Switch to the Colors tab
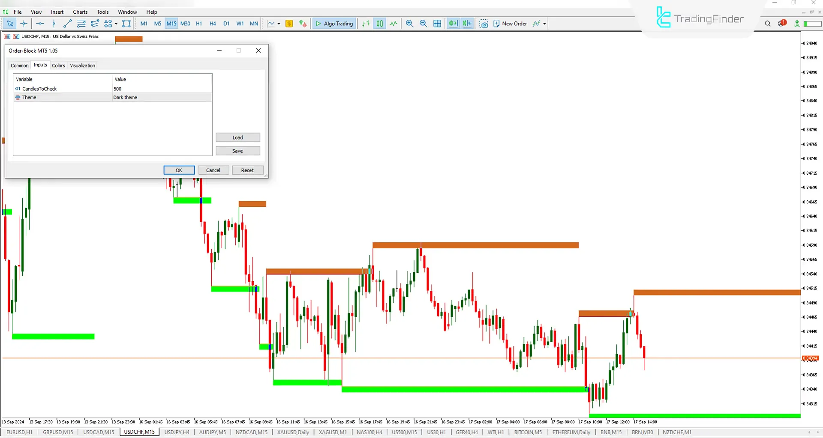 (58, 66)
